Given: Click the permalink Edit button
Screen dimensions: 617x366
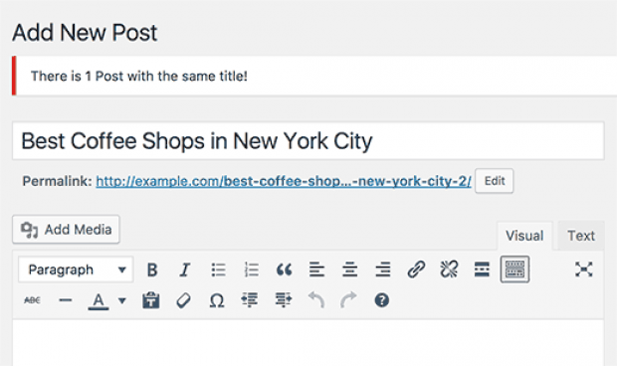Looking at the screenshot, I should coord(495,181).
